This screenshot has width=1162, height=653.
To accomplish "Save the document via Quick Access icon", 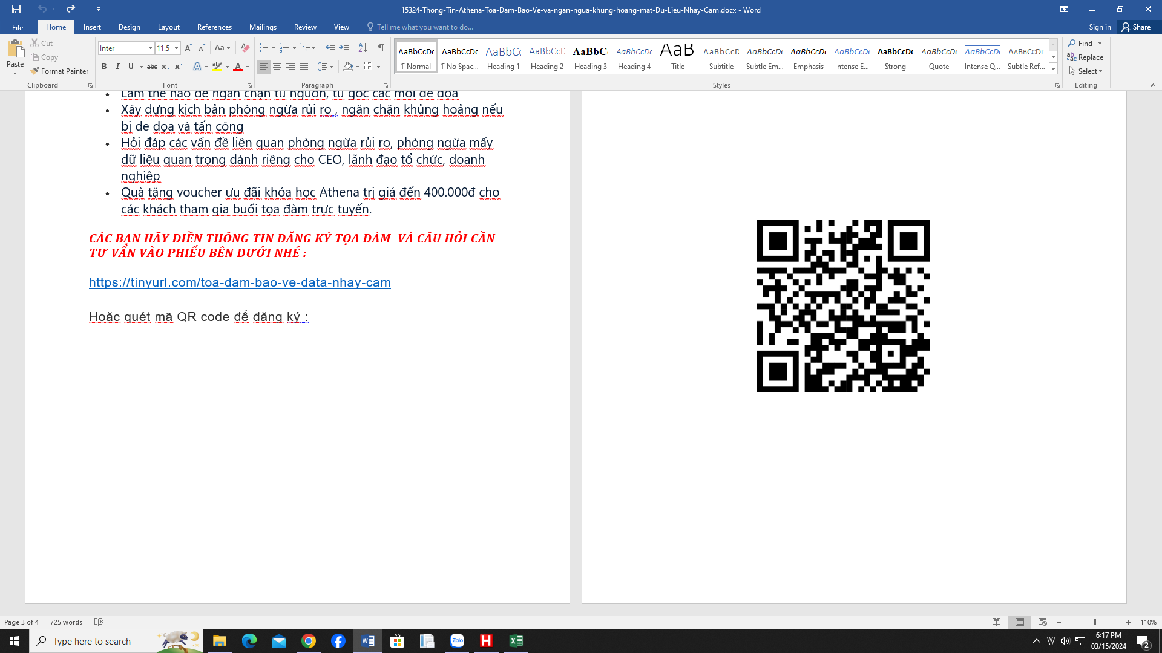I will pyautogui.click(x=16, y=9).
